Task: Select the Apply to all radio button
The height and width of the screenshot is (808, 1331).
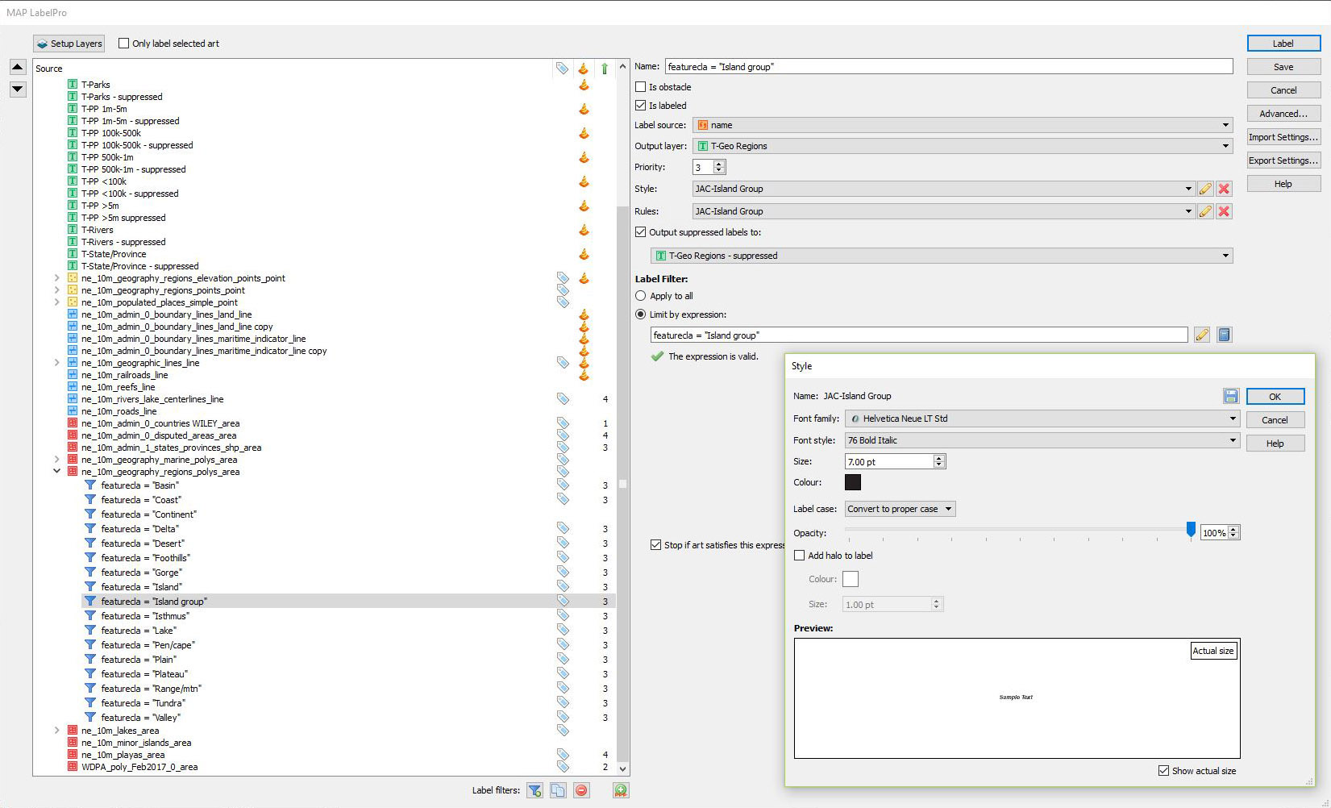Action: coord(640,296)
